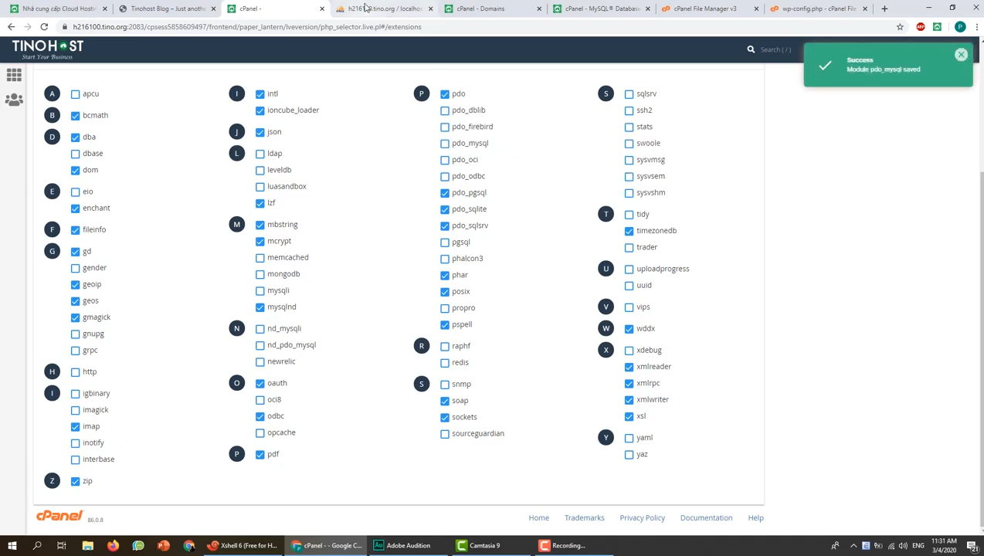The image size is (984, 556).
Task: Close the Success notification
Action: click(x=961, y=55)
